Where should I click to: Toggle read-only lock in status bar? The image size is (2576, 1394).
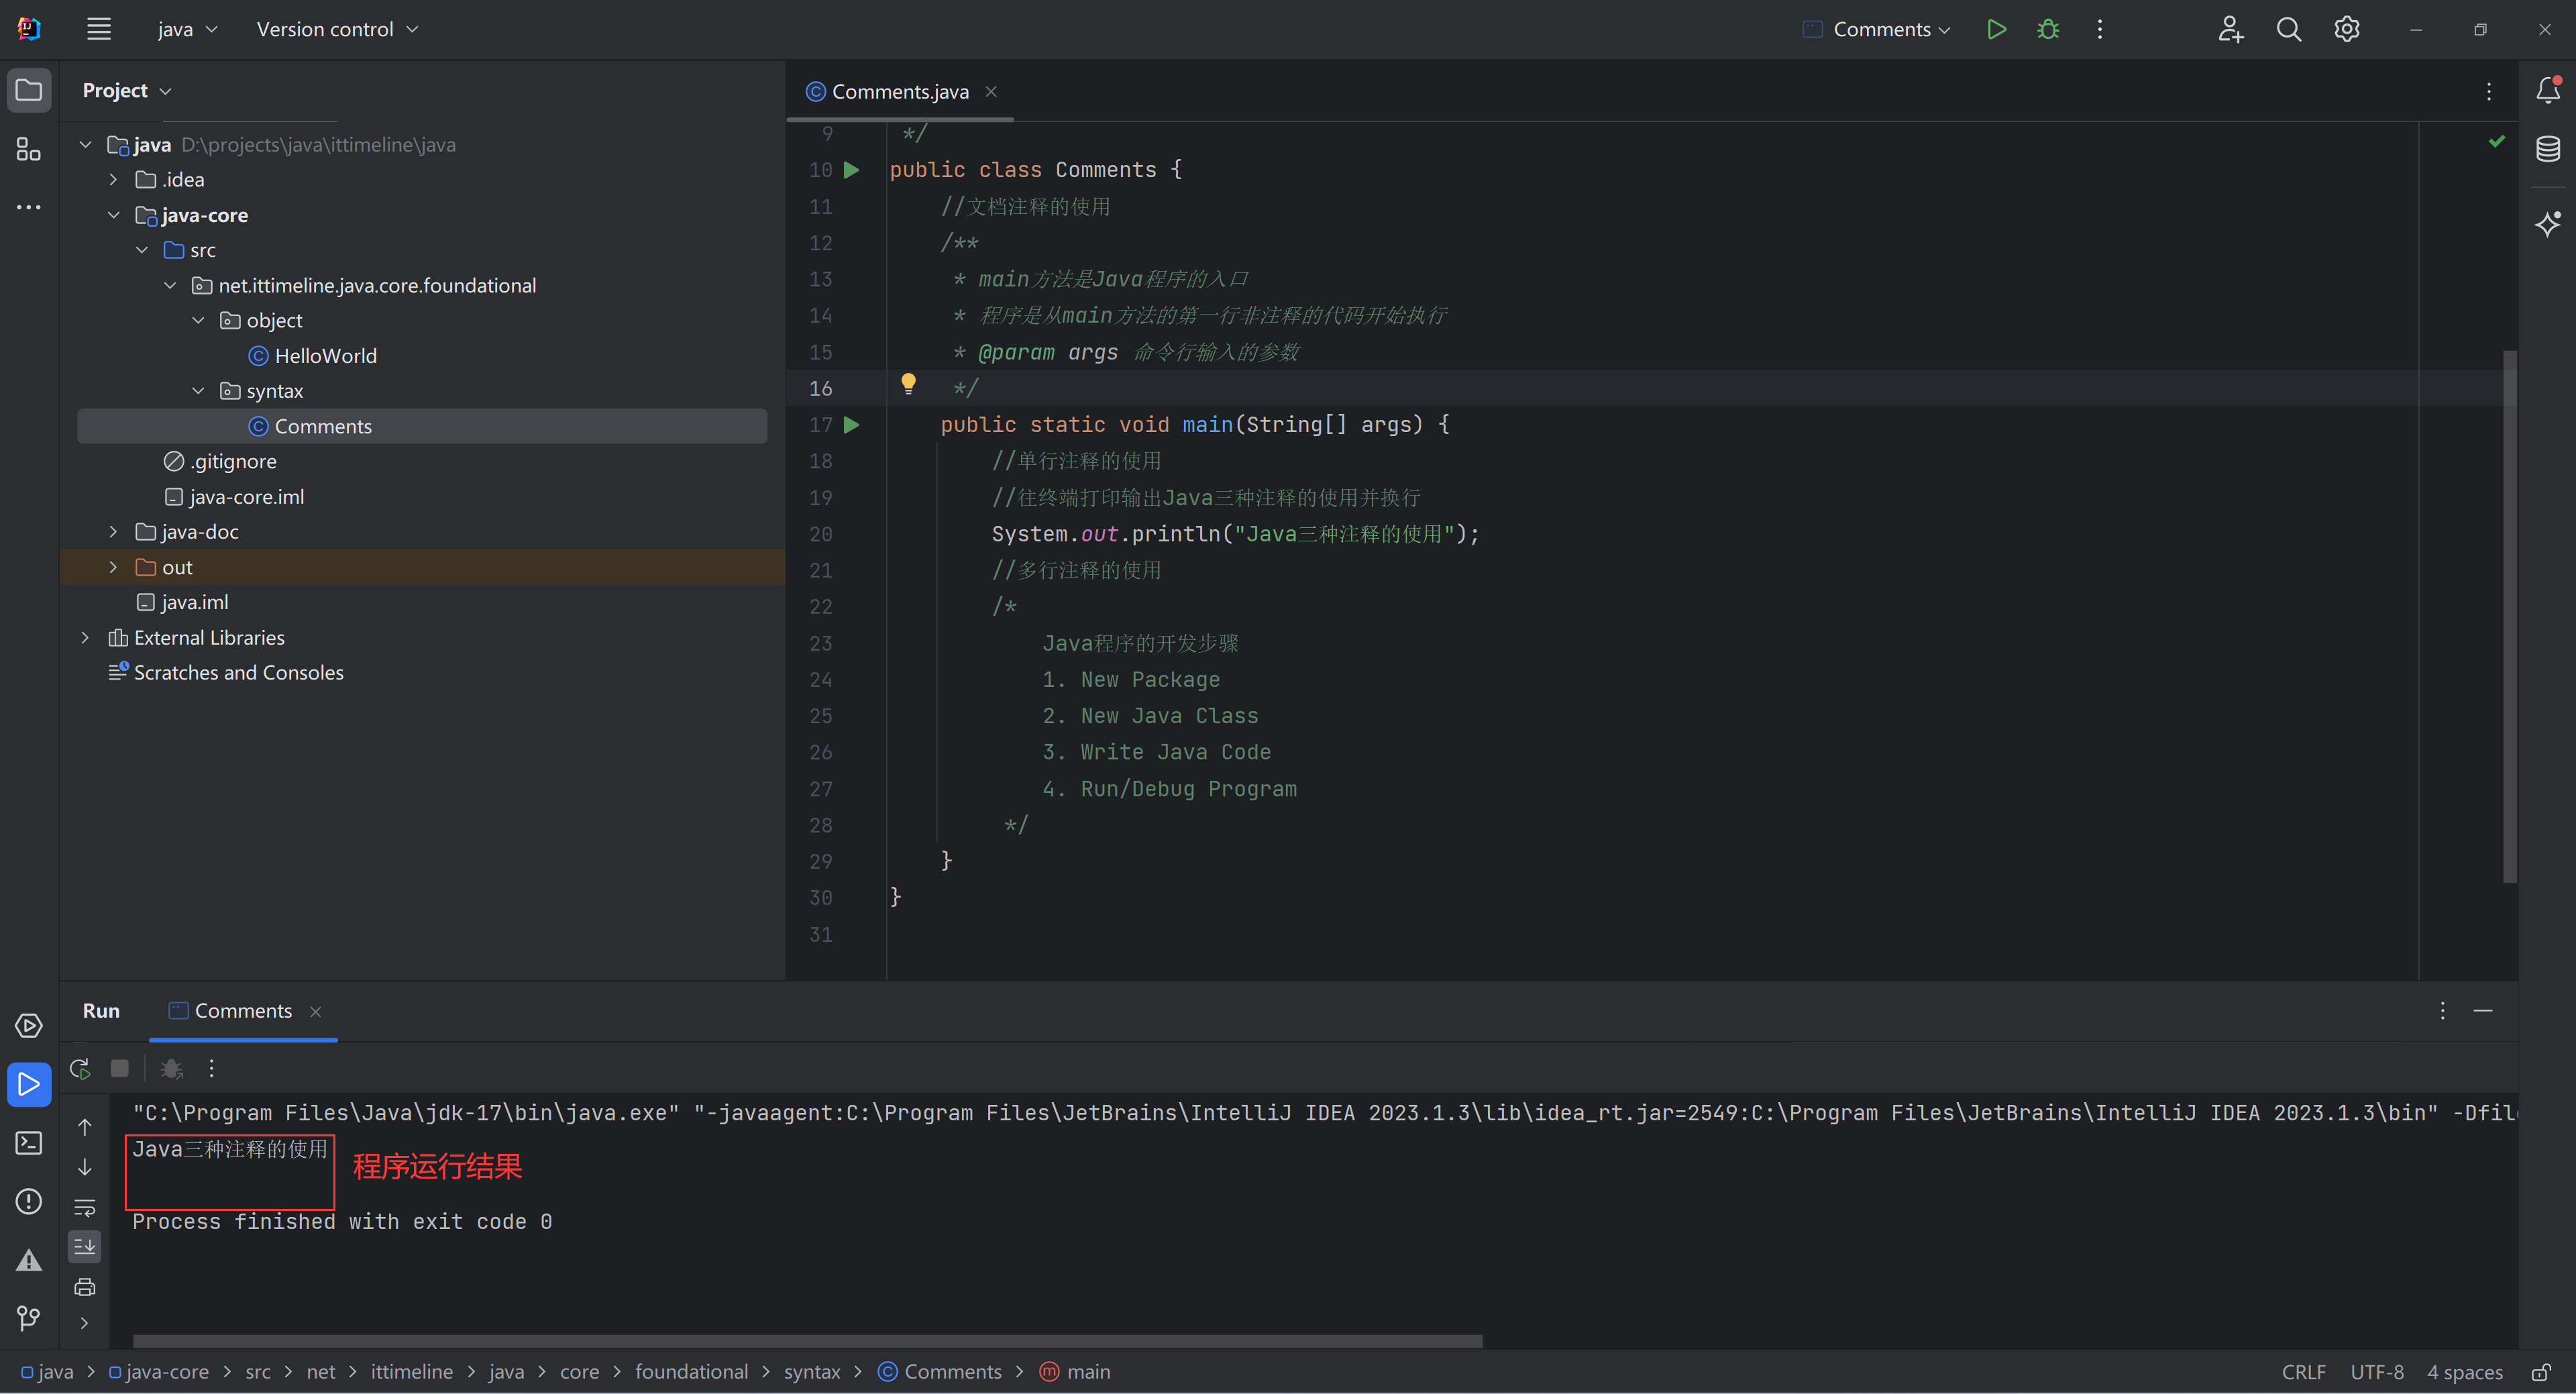coord(2541,1372)
